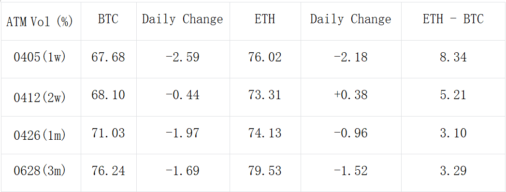Image resolution: width=506 pixels, height=192 pixels.
Task: Click the ETH - BTC header cell
Action: coord(453,21)
